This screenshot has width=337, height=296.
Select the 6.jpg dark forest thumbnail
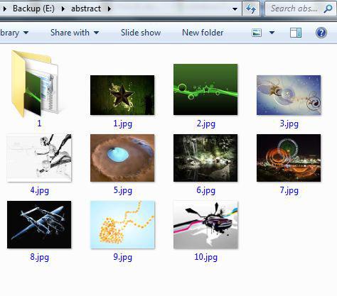click(x=205, y=158)
